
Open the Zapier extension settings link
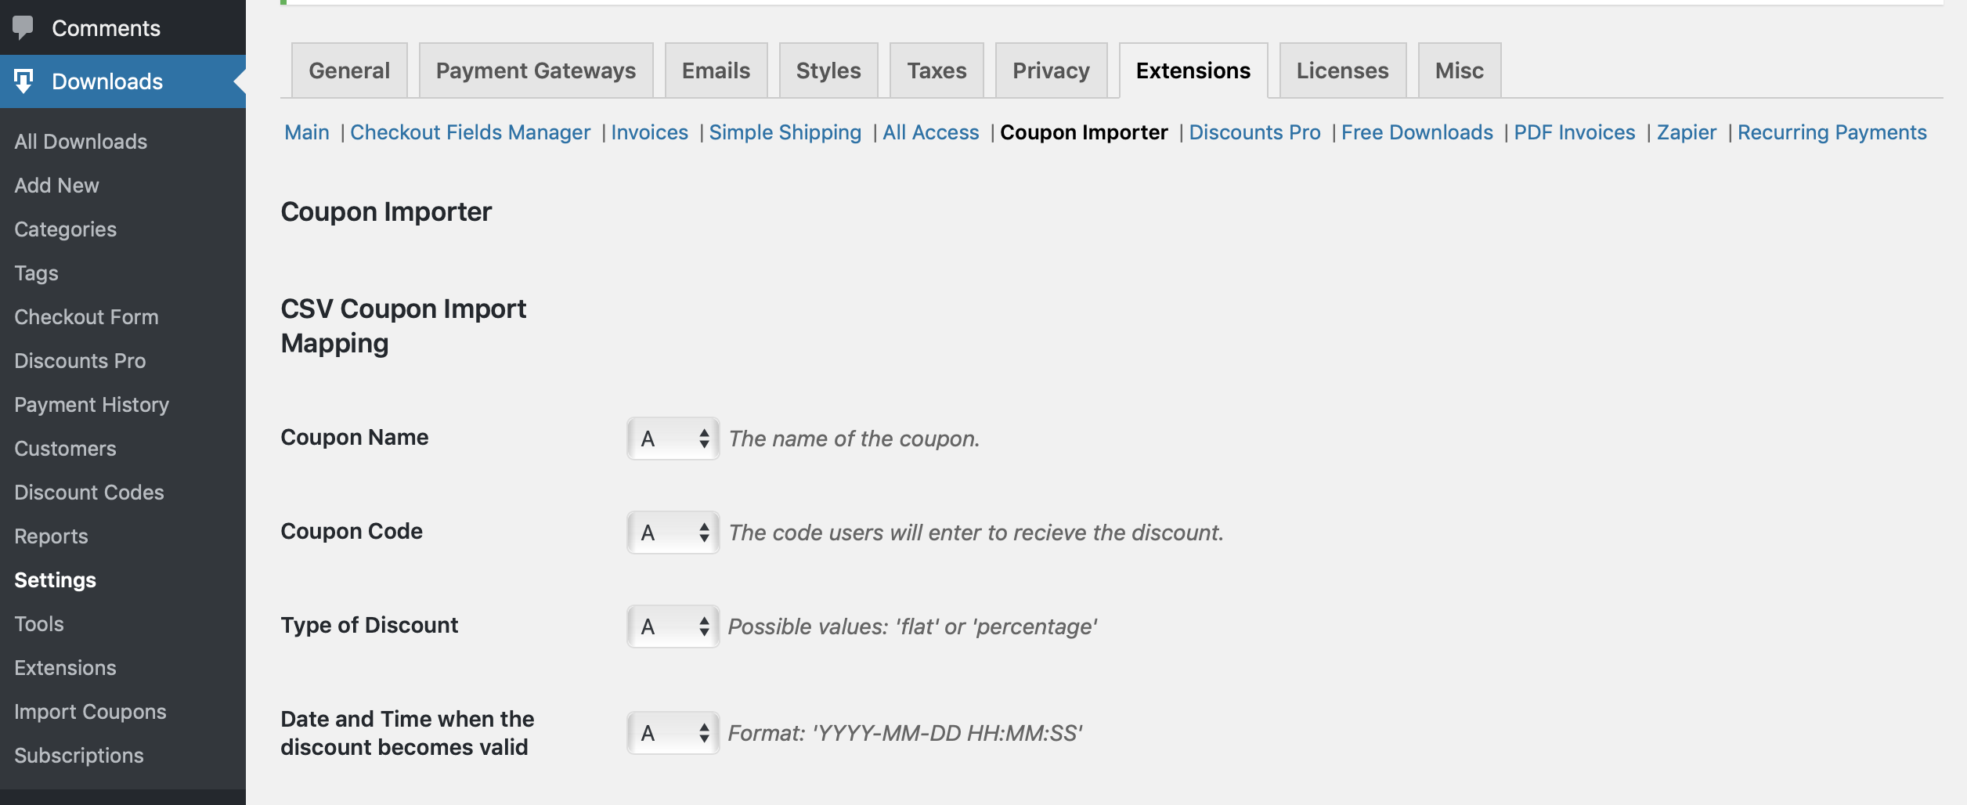click(x=1686, y=132)
